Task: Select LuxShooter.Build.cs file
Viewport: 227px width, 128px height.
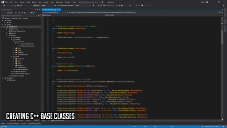Action: pyautogui.click(x=22, y=70)
